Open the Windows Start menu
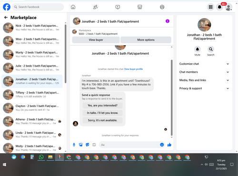This screenshot has width=238, height=176. pyautogui.click(x=4, y=165)
